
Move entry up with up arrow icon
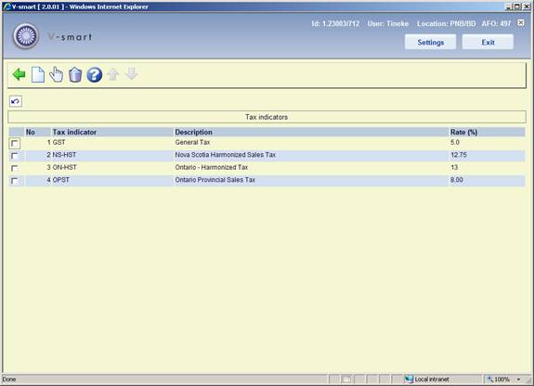(x=113, y=74)
